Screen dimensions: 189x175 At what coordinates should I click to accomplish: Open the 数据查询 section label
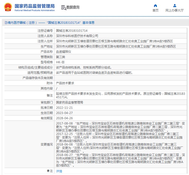point(73,7)
